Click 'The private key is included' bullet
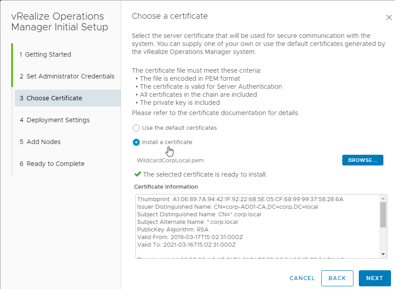395x289 pixels. (180, 103)
